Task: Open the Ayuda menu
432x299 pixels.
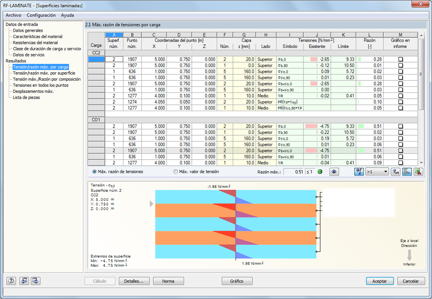Action: [67, 15]
